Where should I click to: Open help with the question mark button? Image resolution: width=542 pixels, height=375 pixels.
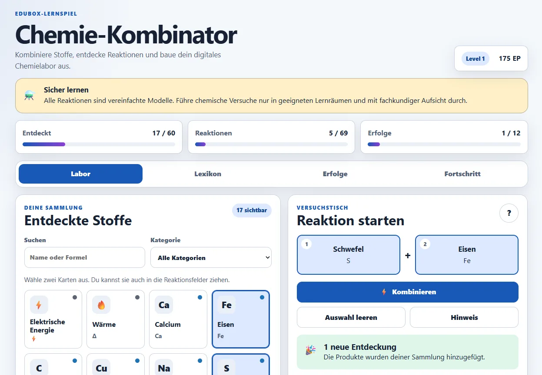pos(509,213)
